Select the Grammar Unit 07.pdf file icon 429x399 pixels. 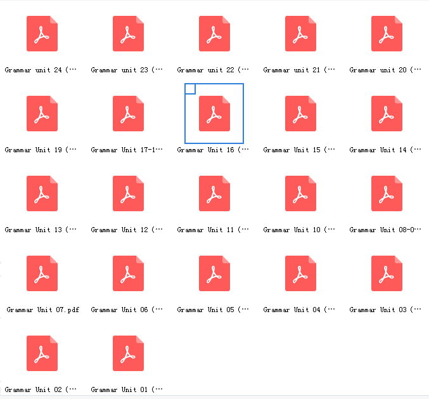[x=42, y=273]
